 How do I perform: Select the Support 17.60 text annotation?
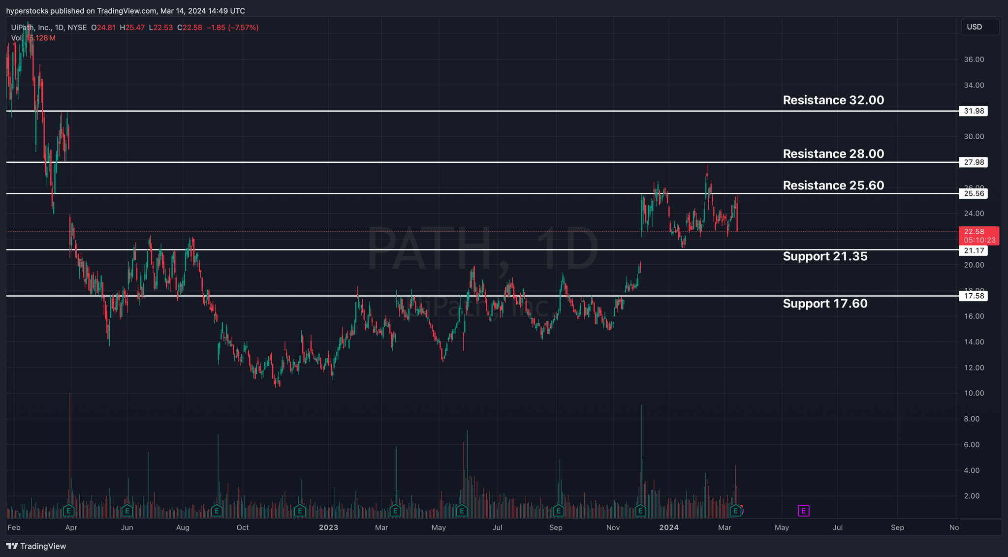coord(825,304)
